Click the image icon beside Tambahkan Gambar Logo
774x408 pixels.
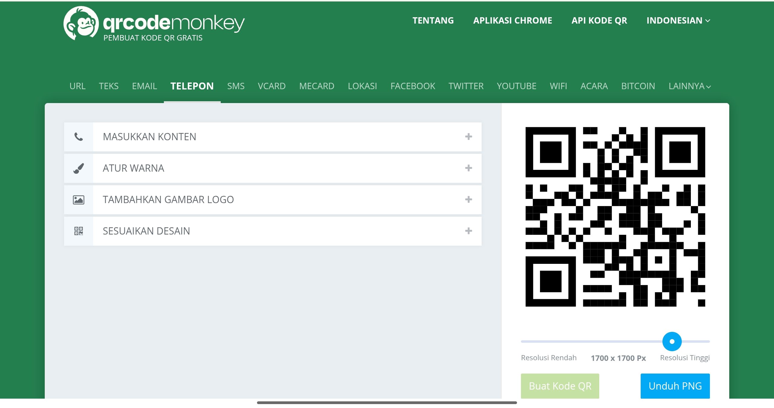point(79,200)
